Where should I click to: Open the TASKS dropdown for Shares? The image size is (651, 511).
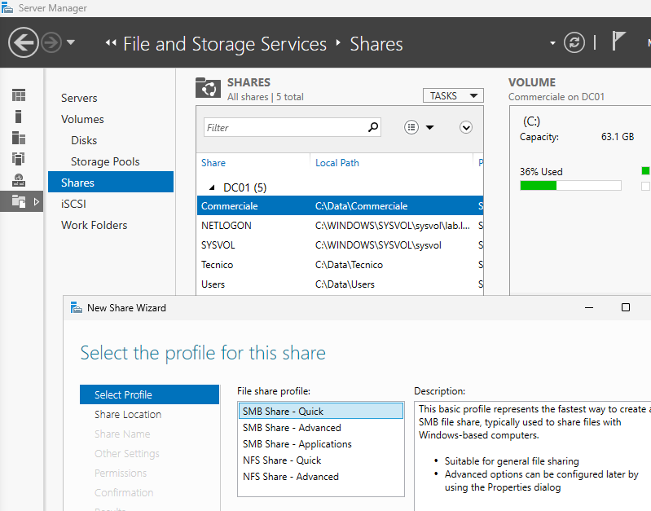point(452,96)
